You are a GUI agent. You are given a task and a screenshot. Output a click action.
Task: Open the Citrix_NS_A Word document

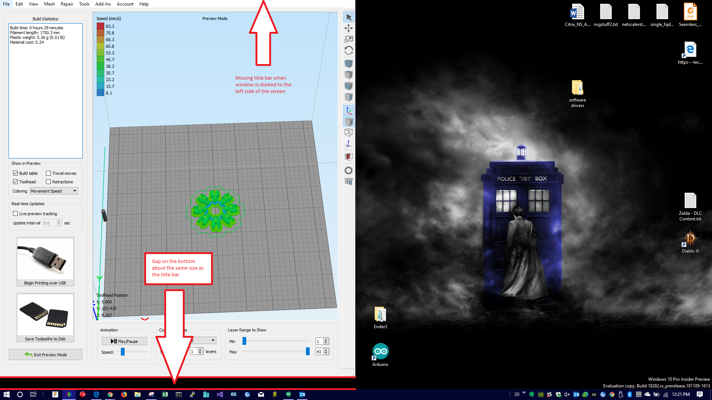(577, 15)
